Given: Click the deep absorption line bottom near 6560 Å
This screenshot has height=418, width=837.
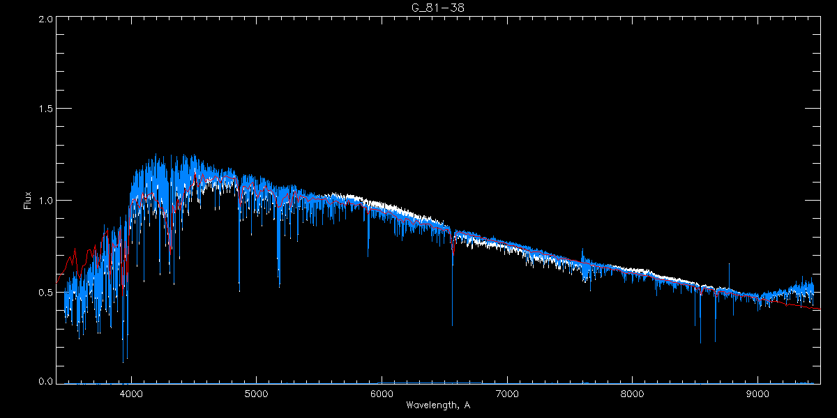Looking at the screenshot, I should (x=452, y=324).
